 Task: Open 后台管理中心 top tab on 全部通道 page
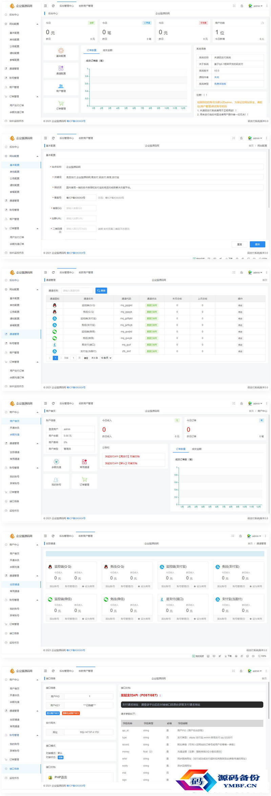point(66,536)
